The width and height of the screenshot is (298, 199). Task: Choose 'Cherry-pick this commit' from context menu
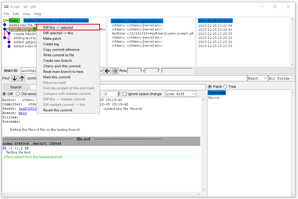click(x=62, y=66)
